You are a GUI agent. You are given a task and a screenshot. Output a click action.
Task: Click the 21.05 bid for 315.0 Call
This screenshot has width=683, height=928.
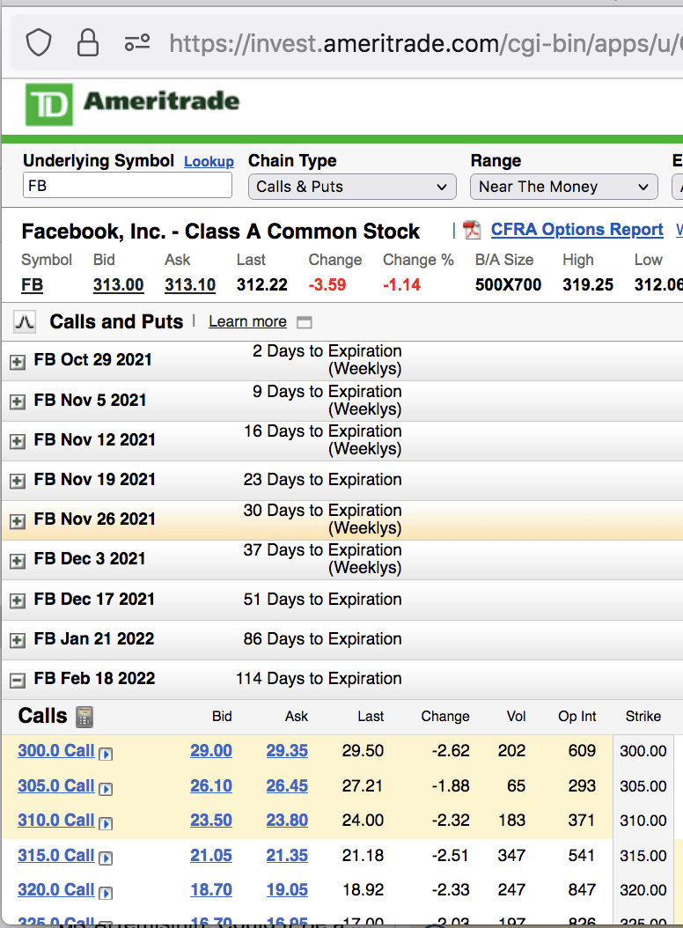point(210,855)
